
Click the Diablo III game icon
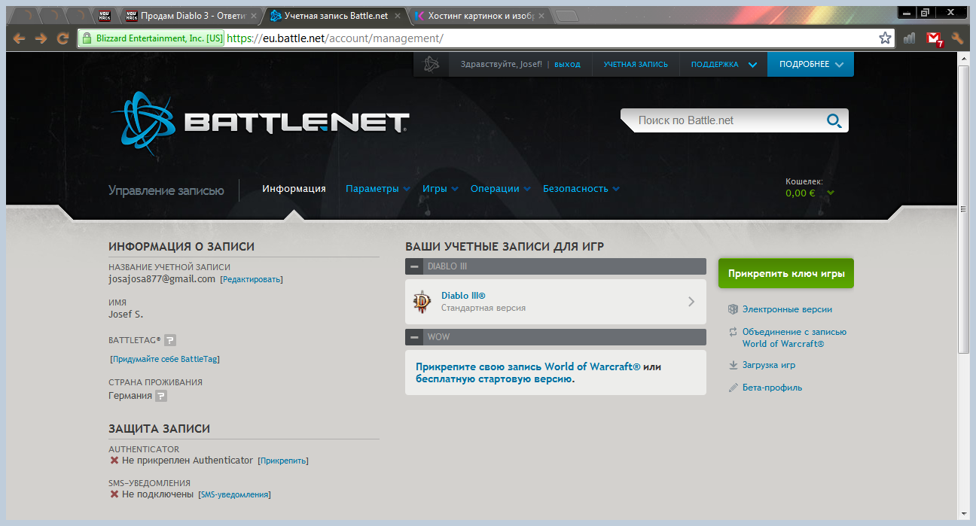pyautogui.click(x=422, y=302)
